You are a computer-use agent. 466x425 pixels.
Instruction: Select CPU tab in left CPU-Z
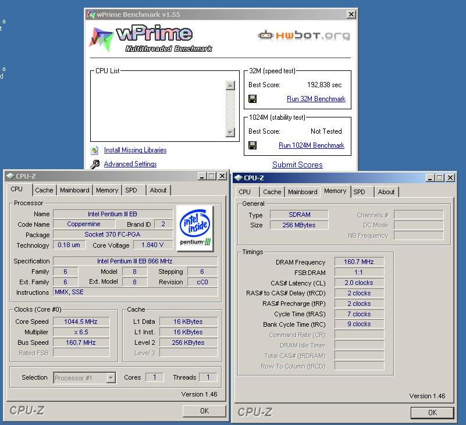17,189
